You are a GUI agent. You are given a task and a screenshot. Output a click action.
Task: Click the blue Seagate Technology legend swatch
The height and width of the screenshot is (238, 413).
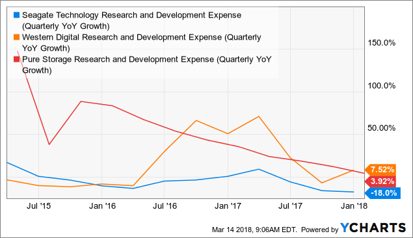click(x=17, y=15)
